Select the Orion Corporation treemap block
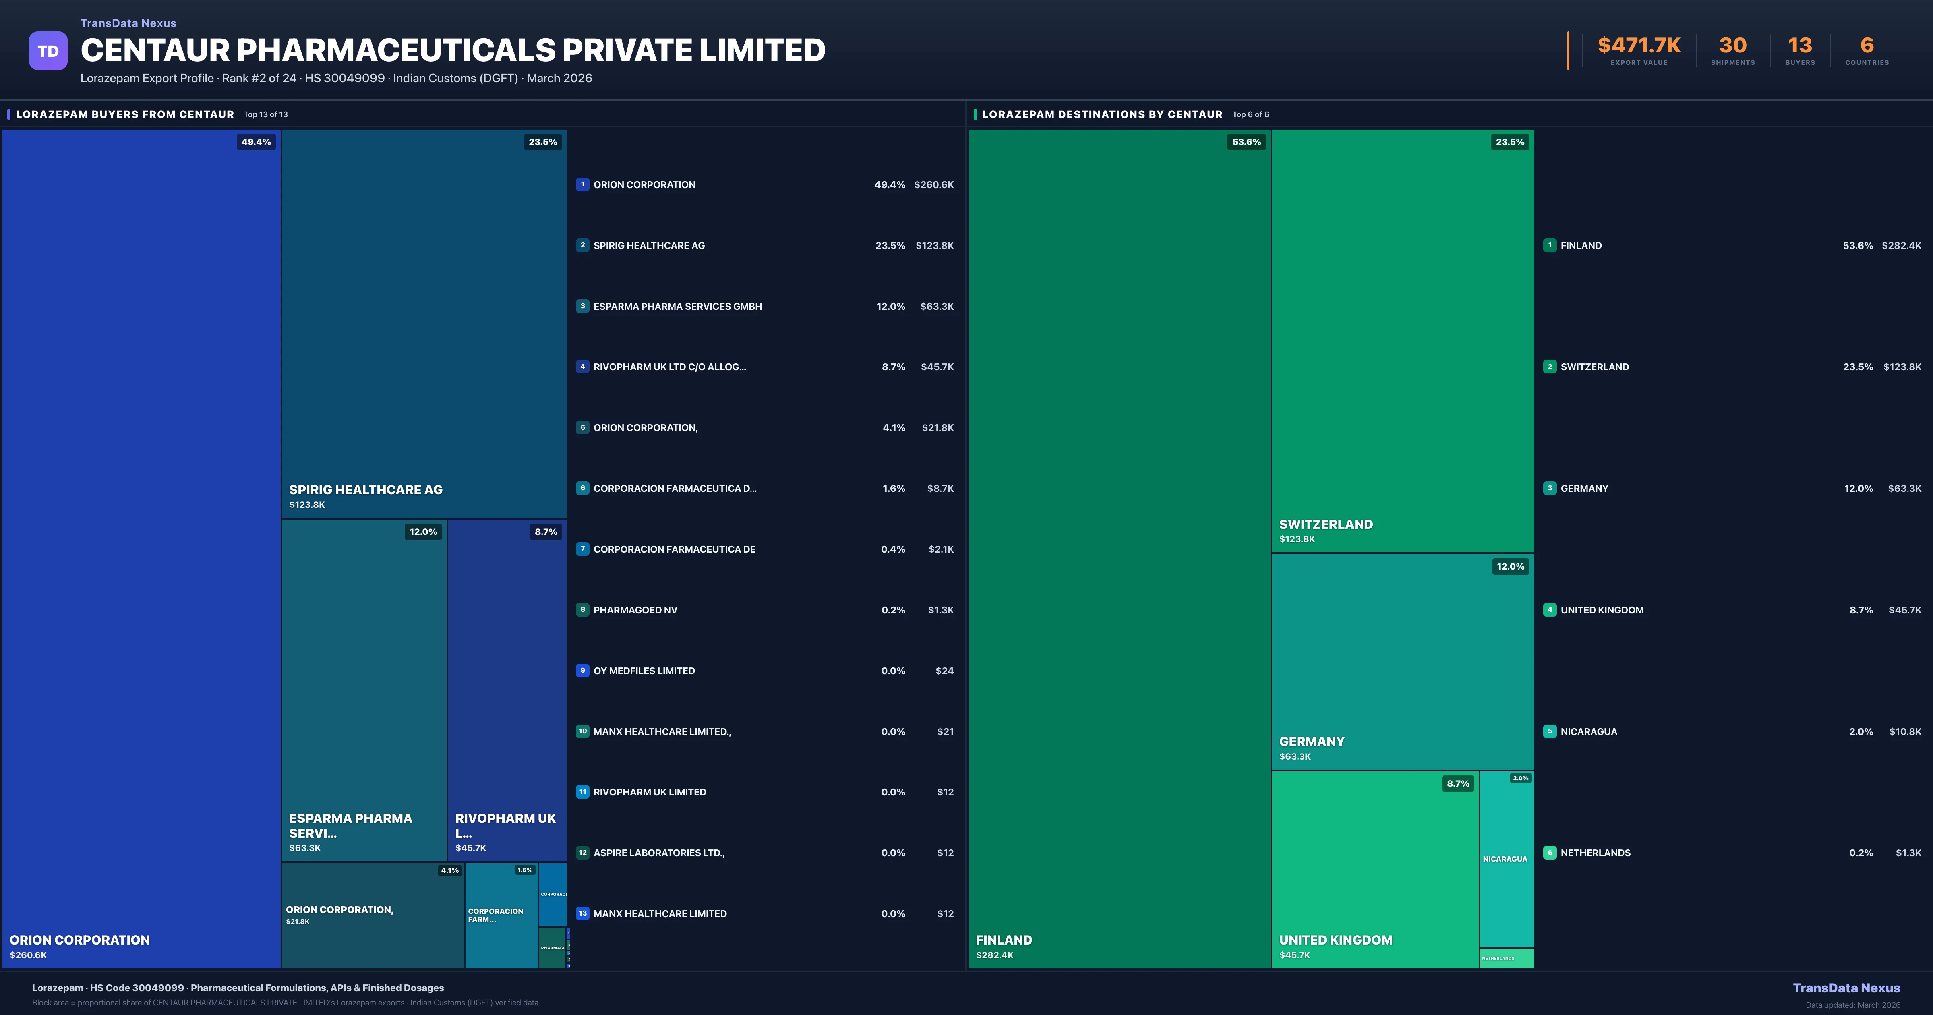The height and width of the screenshot is (1015, 1933). [x=141, y=548]
